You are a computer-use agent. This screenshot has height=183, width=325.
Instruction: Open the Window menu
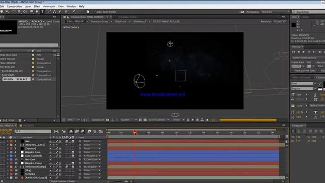tap(71, 7)
